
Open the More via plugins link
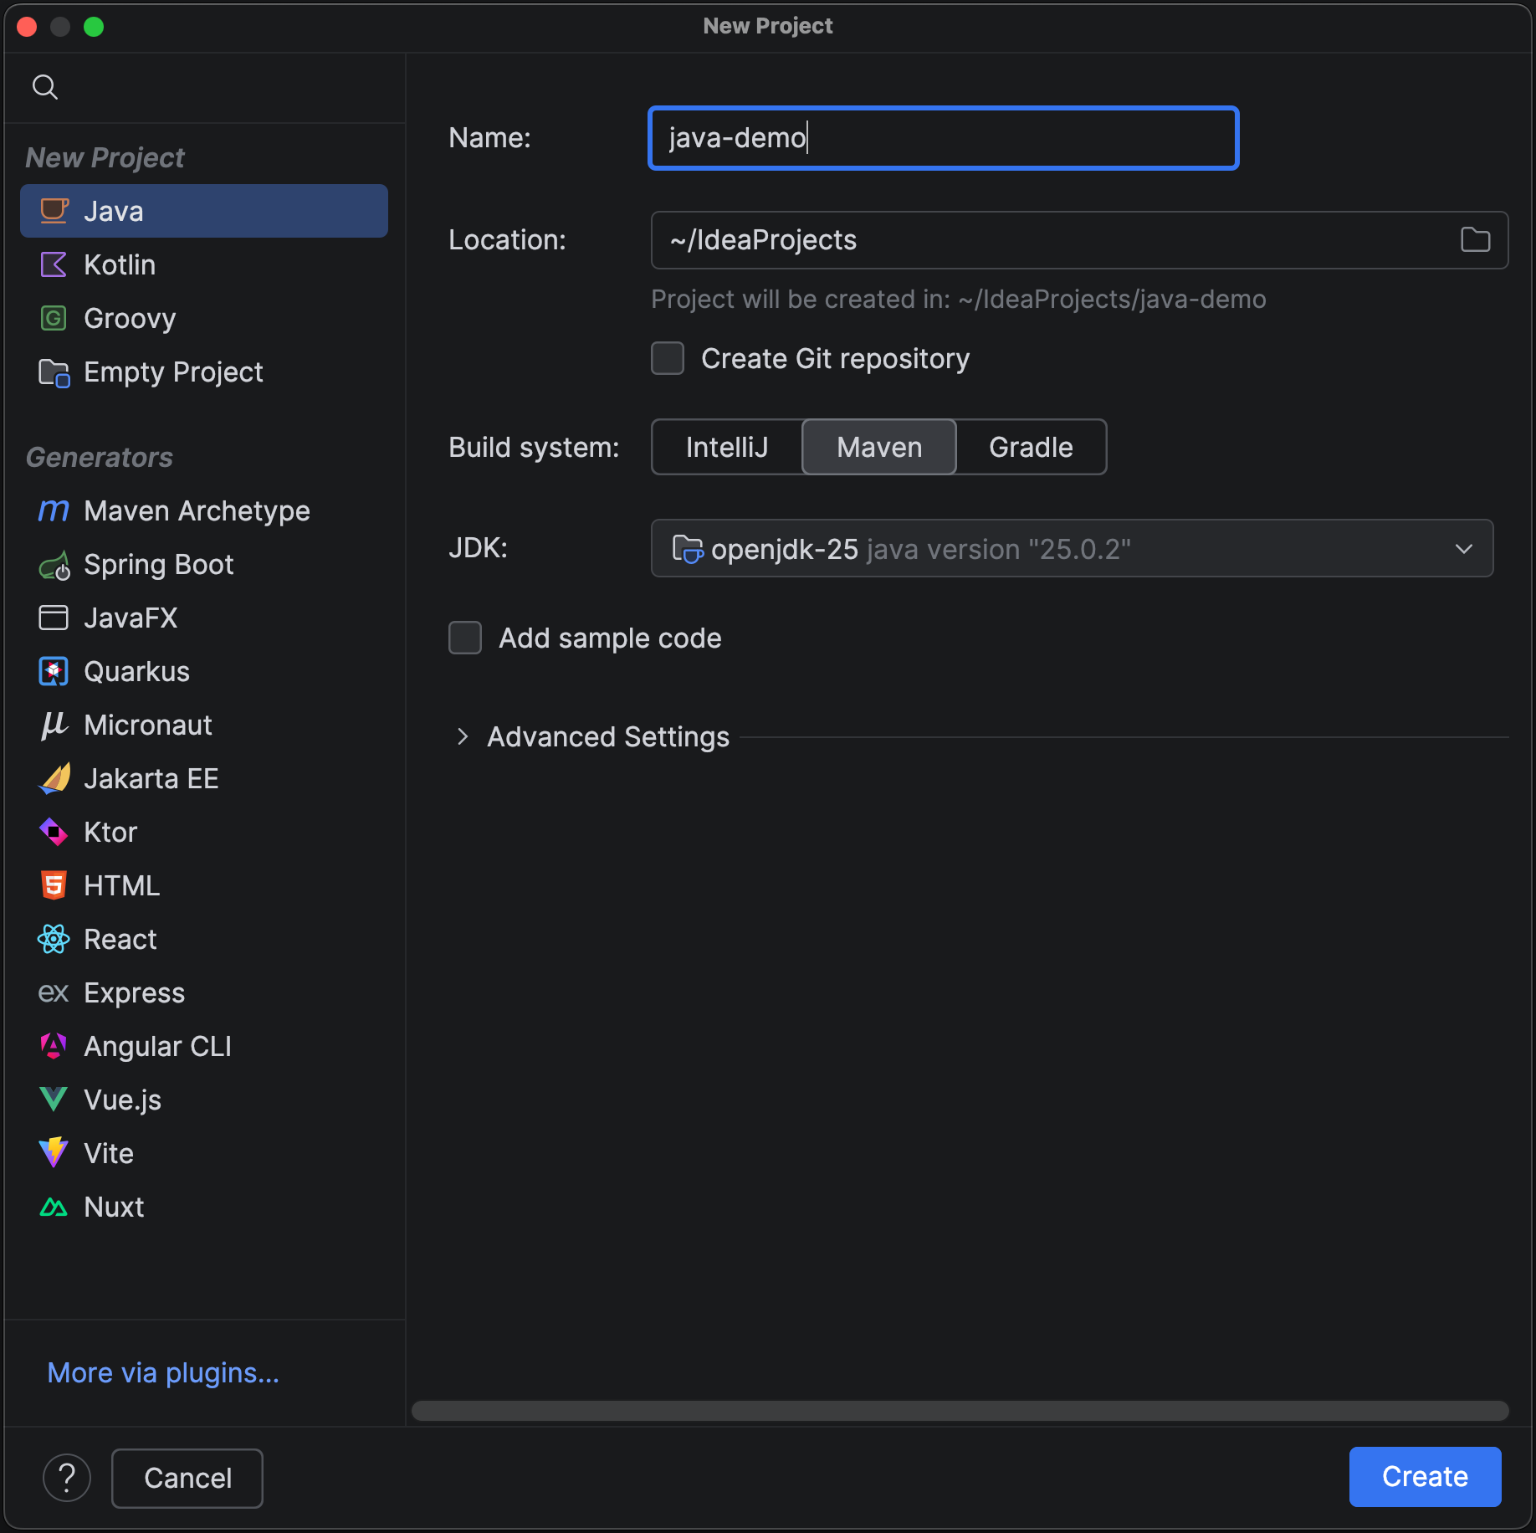click(x=163, y=1373)
